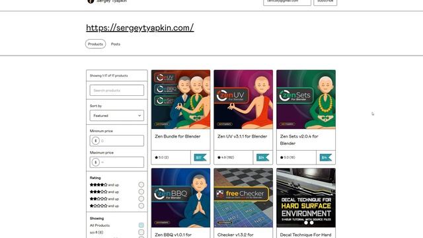The width and height of the screenshot is (423, 238).
Task: Click the email field beside Subscribe
Action: [287, 1]
